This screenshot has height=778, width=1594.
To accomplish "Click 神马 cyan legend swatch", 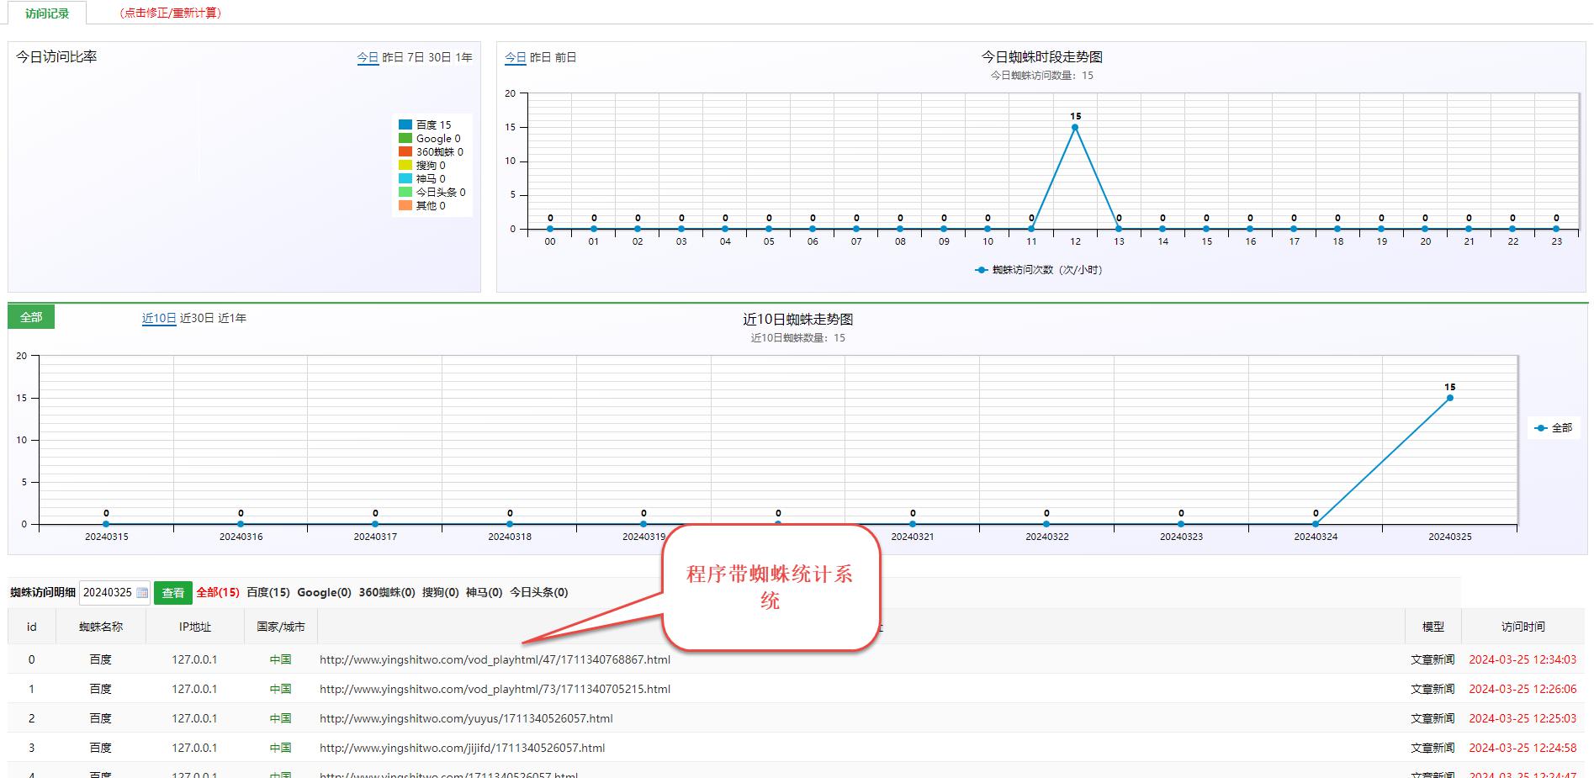I will (x=405, y=178).
